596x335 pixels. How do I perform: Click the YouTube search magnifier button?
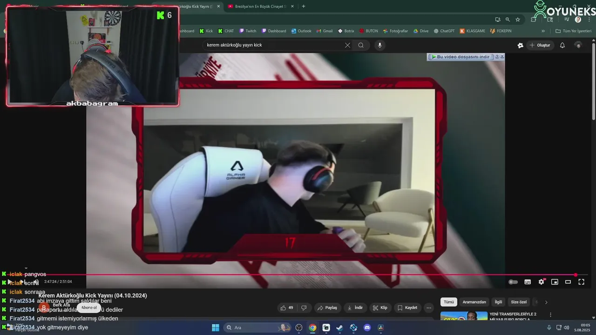point(361,45)
